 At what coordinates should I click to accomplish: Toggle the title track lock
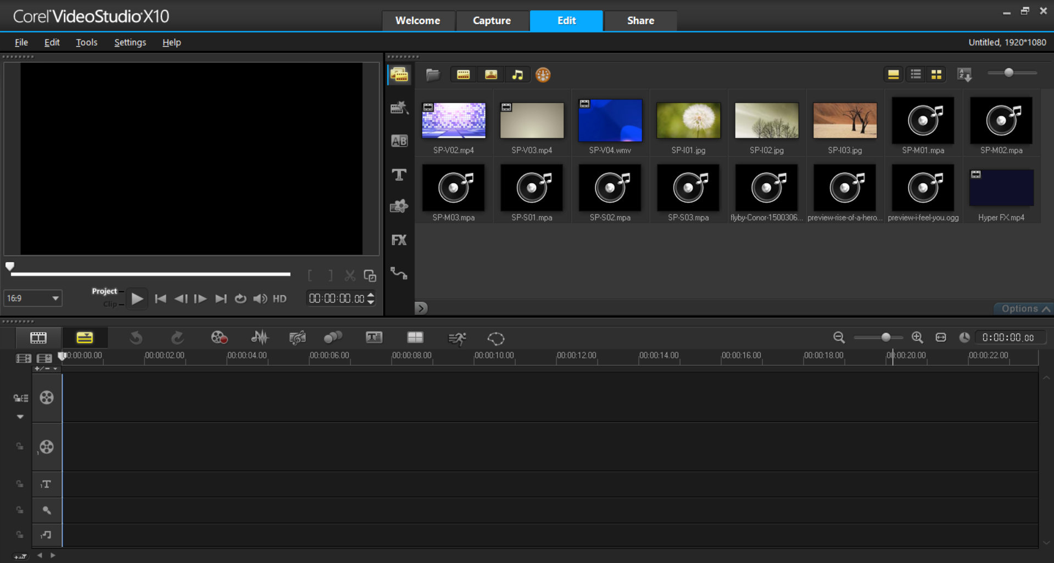[20, 484]
